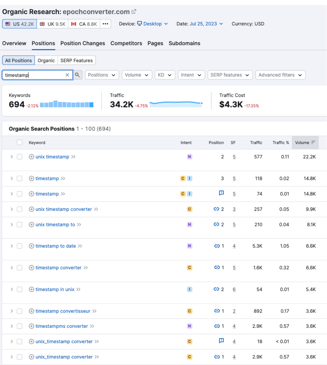Viewport: 327px width, 365px height.
Task: Switch to the Competitors tab
Action: pyautogui.click(x=126, y=43)
